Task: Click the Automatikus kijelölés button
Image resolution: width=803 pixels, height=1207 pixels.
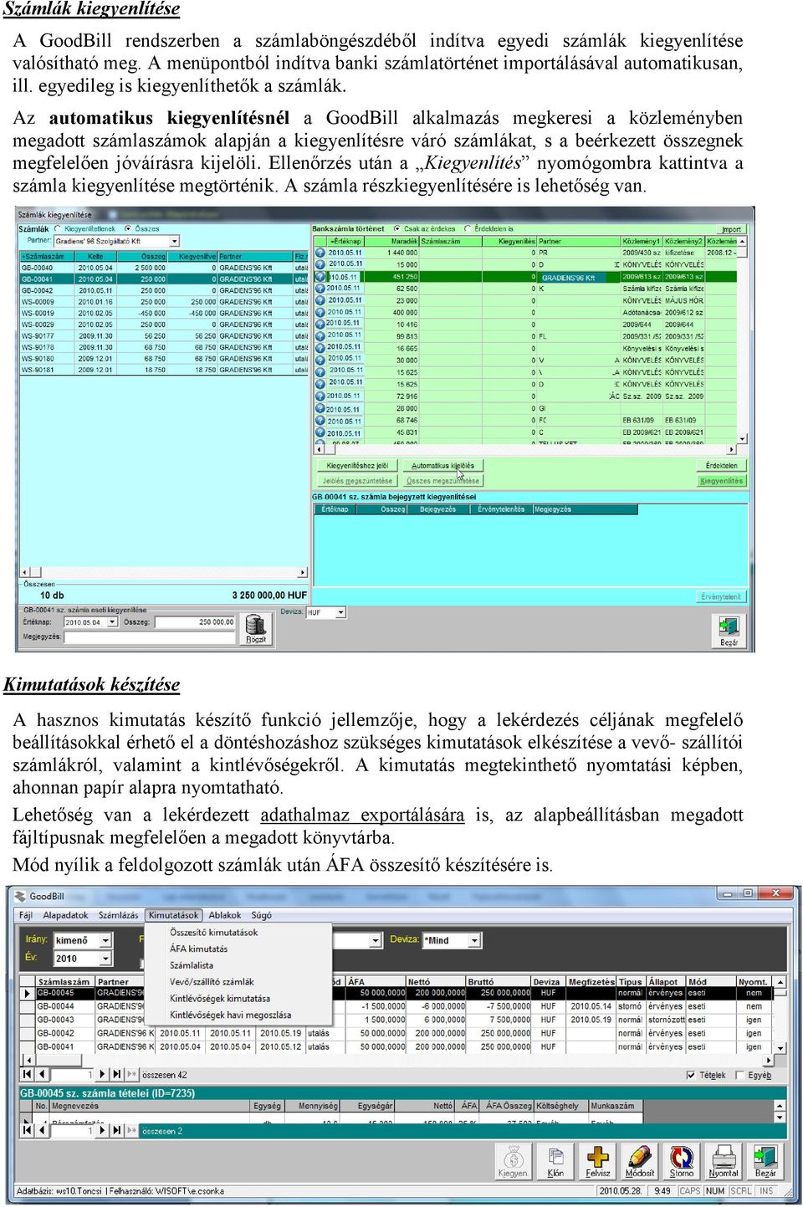Action: (x=443, y=465)
